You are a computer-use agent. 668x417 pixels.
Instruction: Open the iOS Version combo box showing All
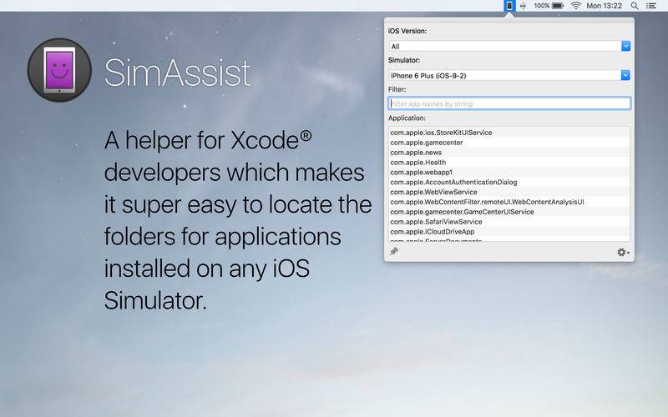[x=509, y=46]
